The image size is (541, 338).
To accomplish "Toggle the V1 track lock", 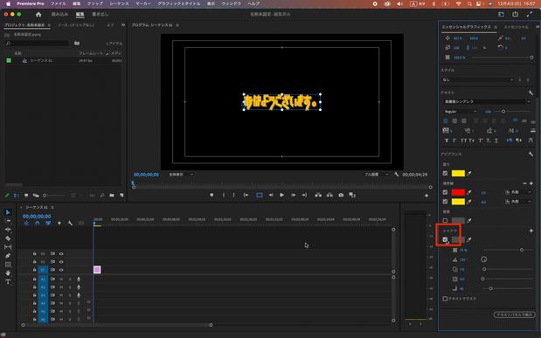I will point(34,270).
